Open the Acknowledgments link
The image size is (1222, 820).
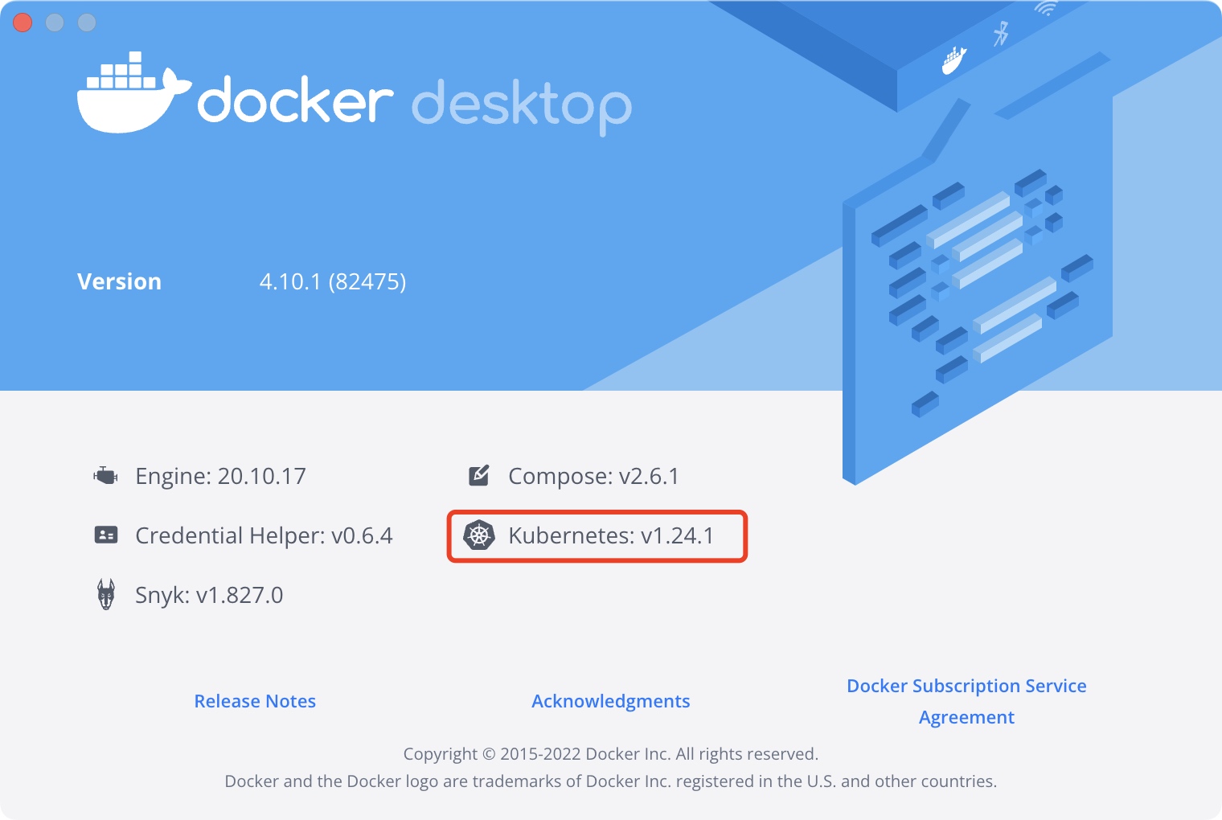610,701
